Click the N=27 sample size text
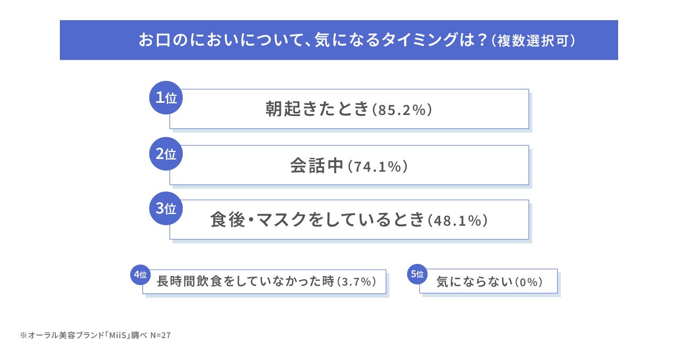This screenshot has width=678, height=355. click(x=160, y=335)
